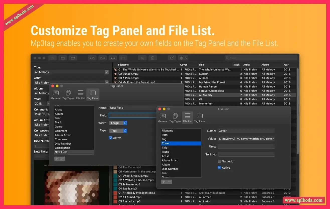
Task: Click the Save tag toolbar icon
Action: [x=52, y=58]
